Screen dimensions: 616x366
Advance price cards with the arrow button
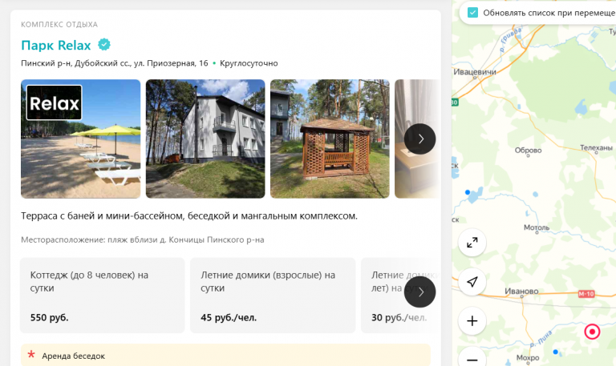tap(420, 292)
